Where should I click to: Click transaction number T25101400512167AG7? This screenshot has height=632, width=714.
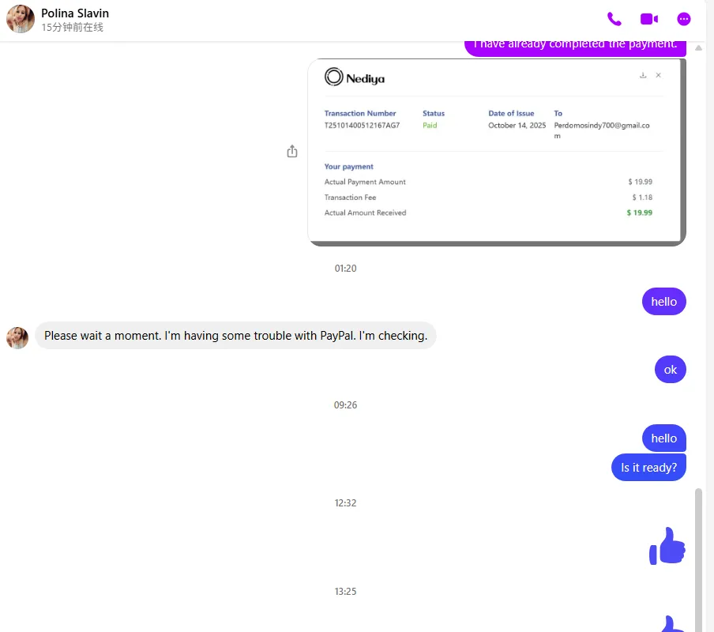pos(362,126)
